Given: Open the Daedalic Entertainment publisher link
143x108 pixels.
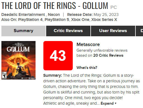Looking at the screenshot, I should (23, 15).
